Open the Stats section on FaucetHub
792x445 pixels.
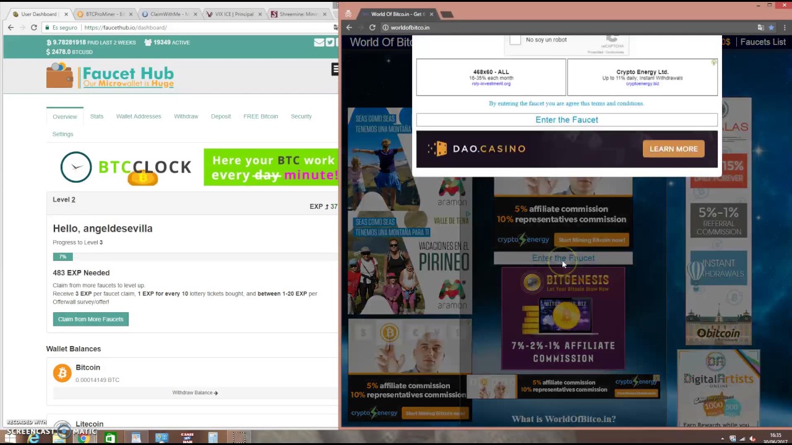(x=97, y=116)
